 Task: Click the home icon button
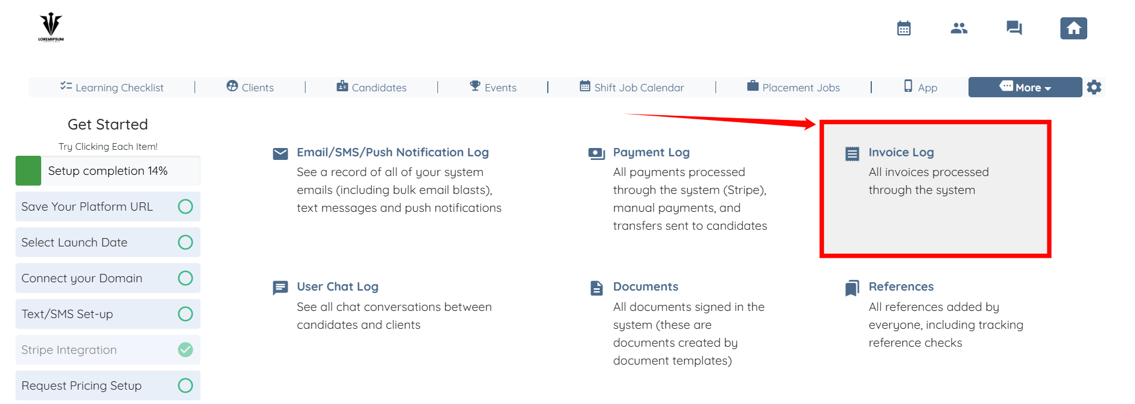(1073, 28)
